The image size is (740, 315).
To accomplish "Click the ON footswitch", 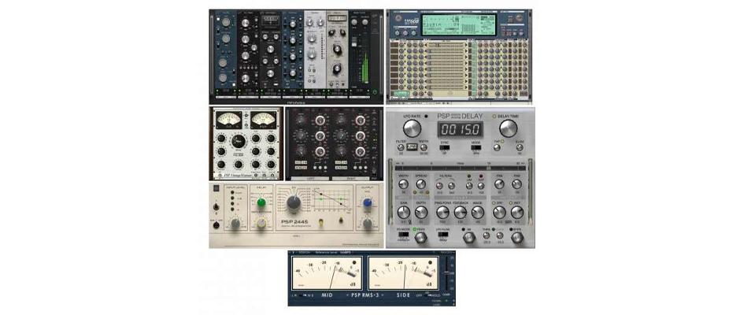I will coord(468,238).
